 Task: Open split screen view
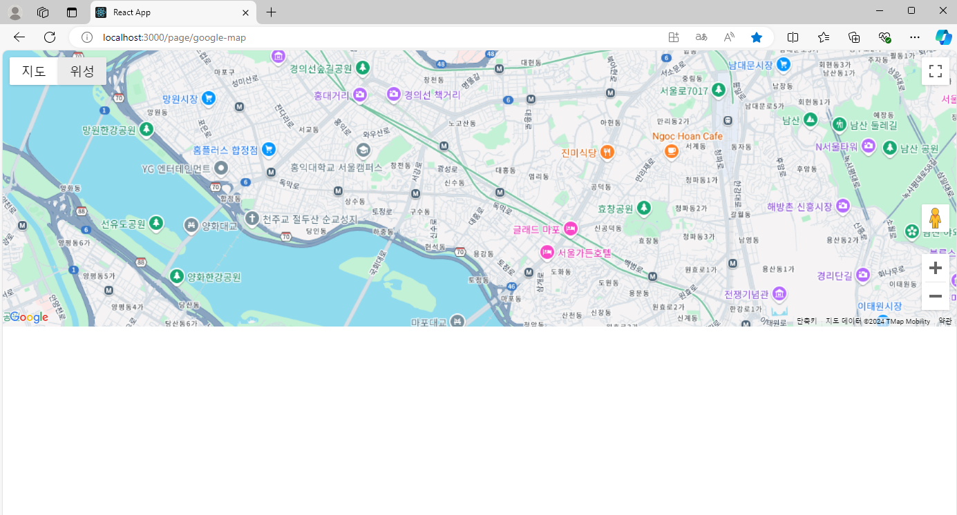tap(793, 37)
